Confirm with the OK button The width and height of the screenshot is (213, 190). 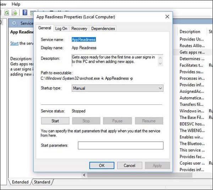click(102, 165)
